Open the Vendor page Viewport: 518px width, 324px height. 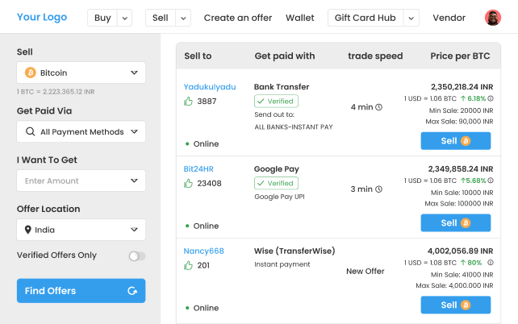[449, 18]
